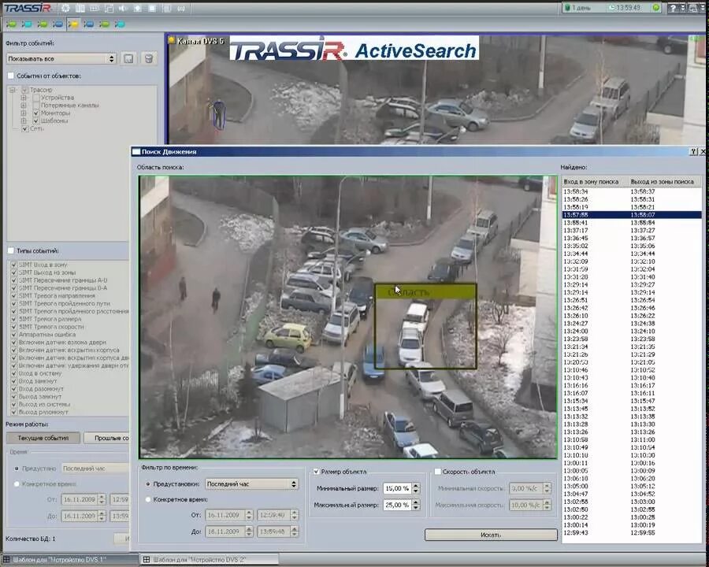709x567 pixels.
Task: Click the help '?' button in Поиск Движения title bar
Action: 693,151
